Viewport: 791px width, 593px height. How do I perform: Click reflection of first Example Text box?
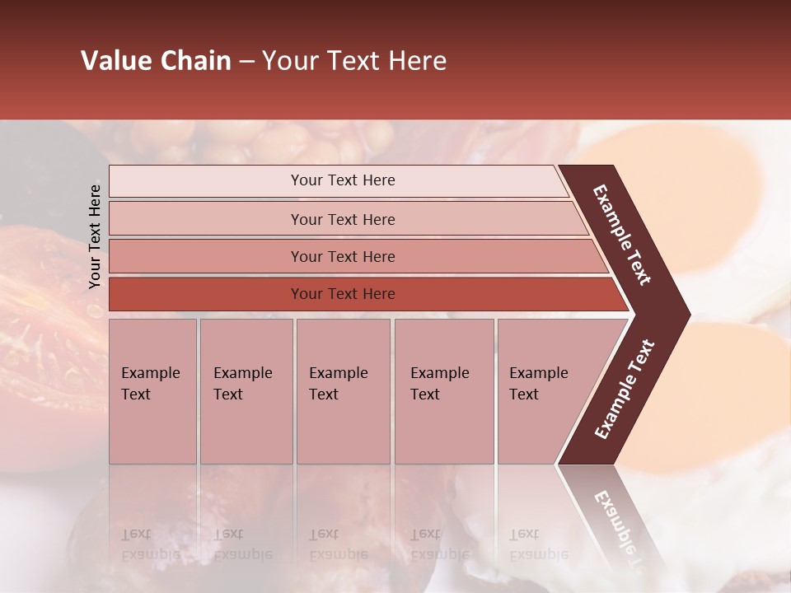[x=153, y=514]
